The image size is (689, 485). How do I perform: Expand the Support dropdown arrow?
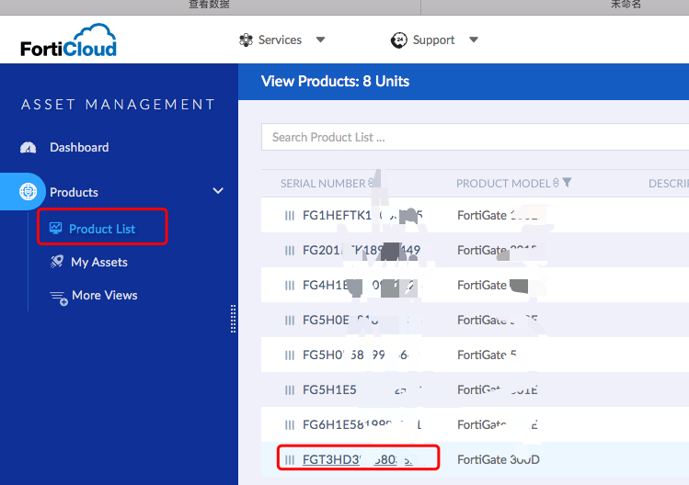(474, 40)
